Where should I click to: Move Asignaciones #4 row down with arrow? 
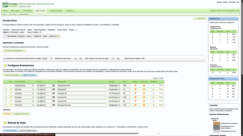tap(160, 85)
